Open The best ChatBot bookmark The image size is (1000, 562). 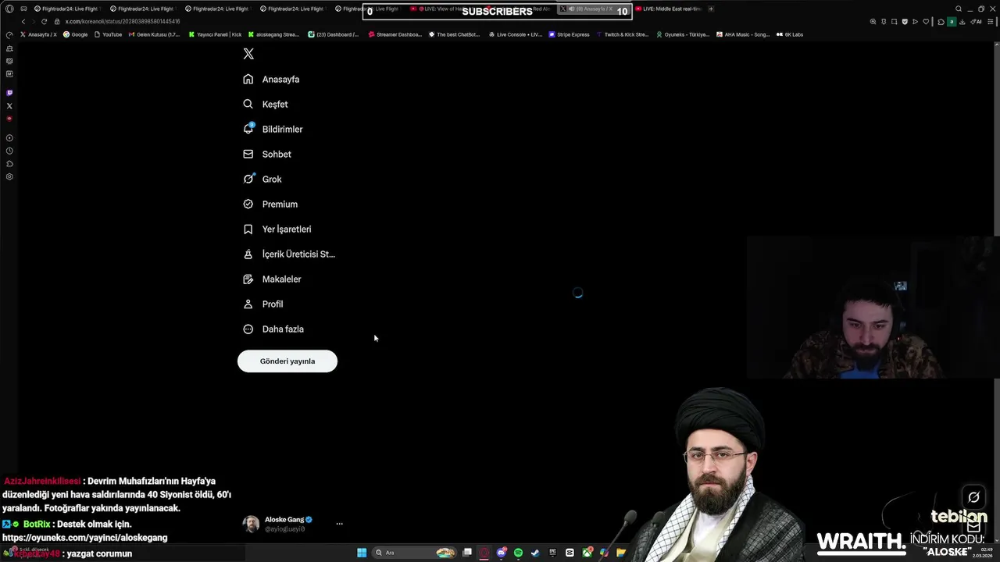[x=454, y=34]
